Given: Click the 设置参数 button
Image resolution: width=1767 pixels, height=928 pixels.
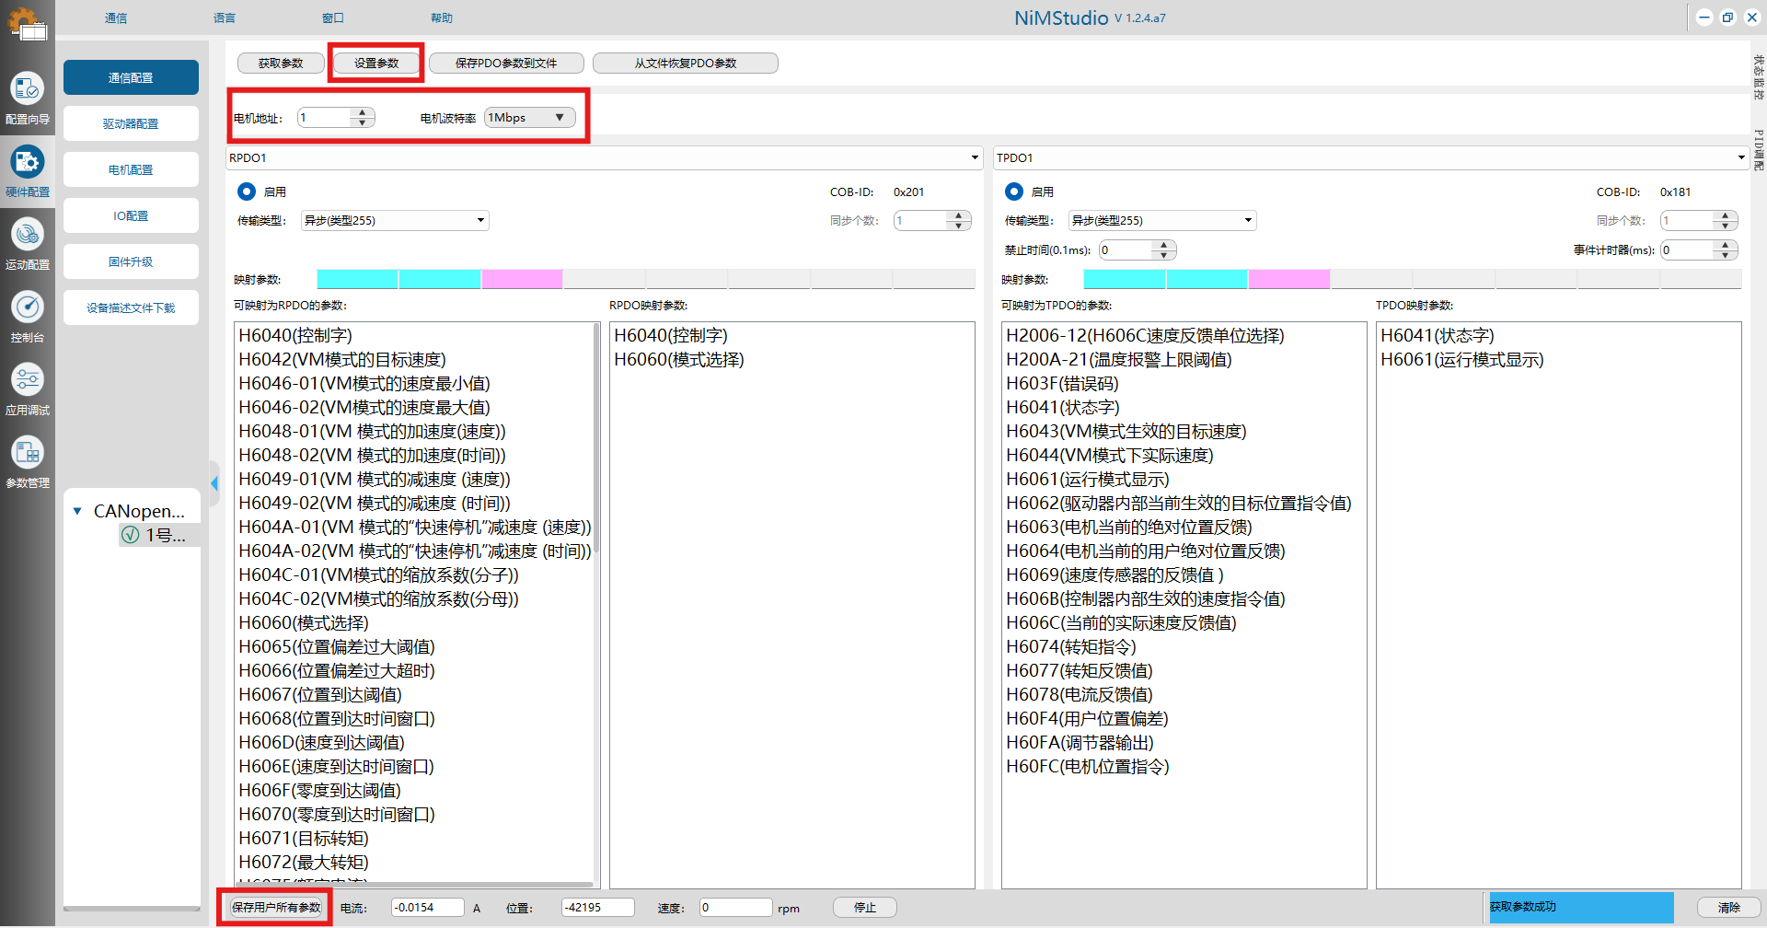Looking at the screenshot, I should point(376,63).
